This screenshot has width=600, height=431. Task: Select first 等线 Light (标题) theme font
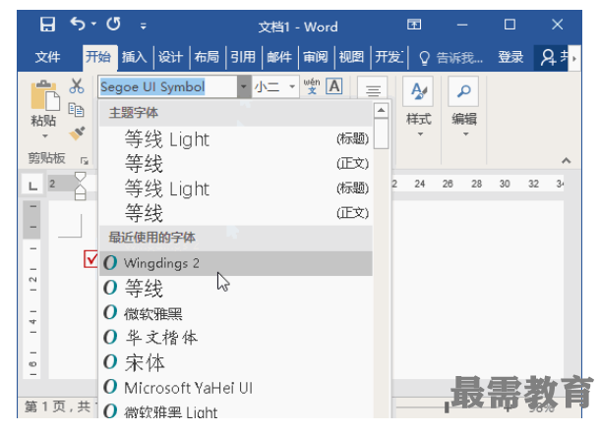coord(236,139)
